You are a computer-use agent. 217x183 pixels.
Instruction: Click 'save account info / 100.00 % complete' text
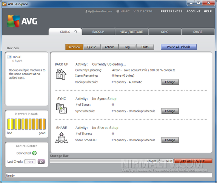coord(149,70)
